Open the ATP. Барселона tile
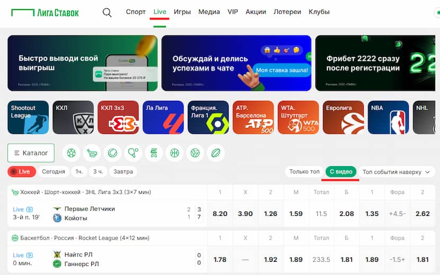Image resolution: width=440 pixels, height=275 pixels. 253,117
